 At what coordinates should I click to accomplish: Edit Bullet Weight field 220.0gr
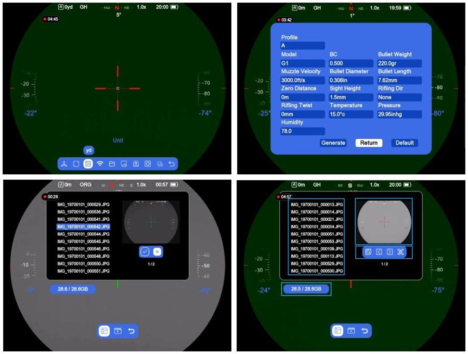[400, 64]
